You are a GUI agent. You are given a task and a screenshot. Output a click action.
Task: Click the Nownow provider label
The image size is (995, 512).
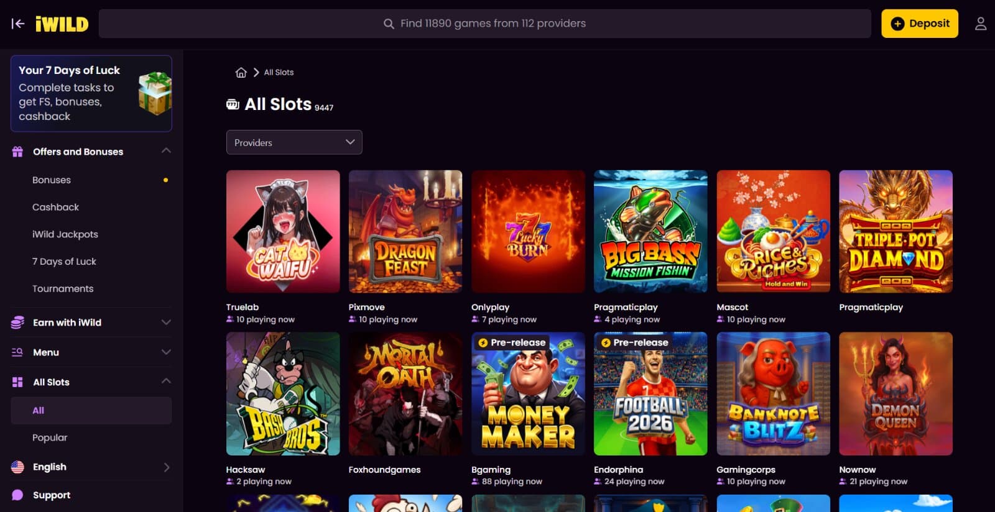click(x=857, y=470)
